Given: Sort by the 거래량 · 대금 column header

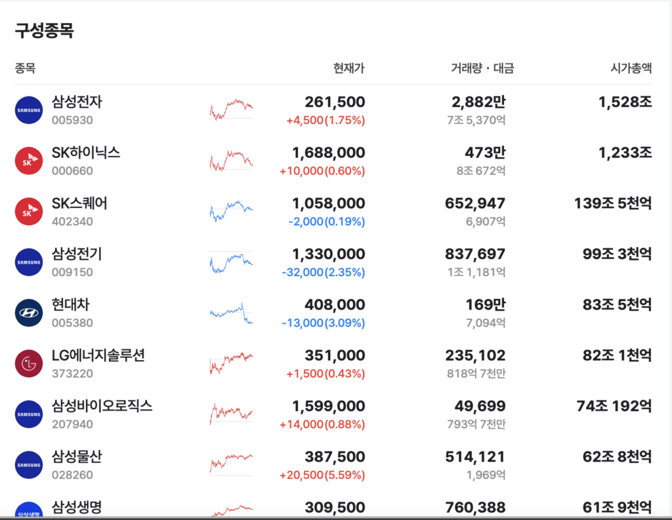Looking at the screenshot, I should click(x=482, y=68).
